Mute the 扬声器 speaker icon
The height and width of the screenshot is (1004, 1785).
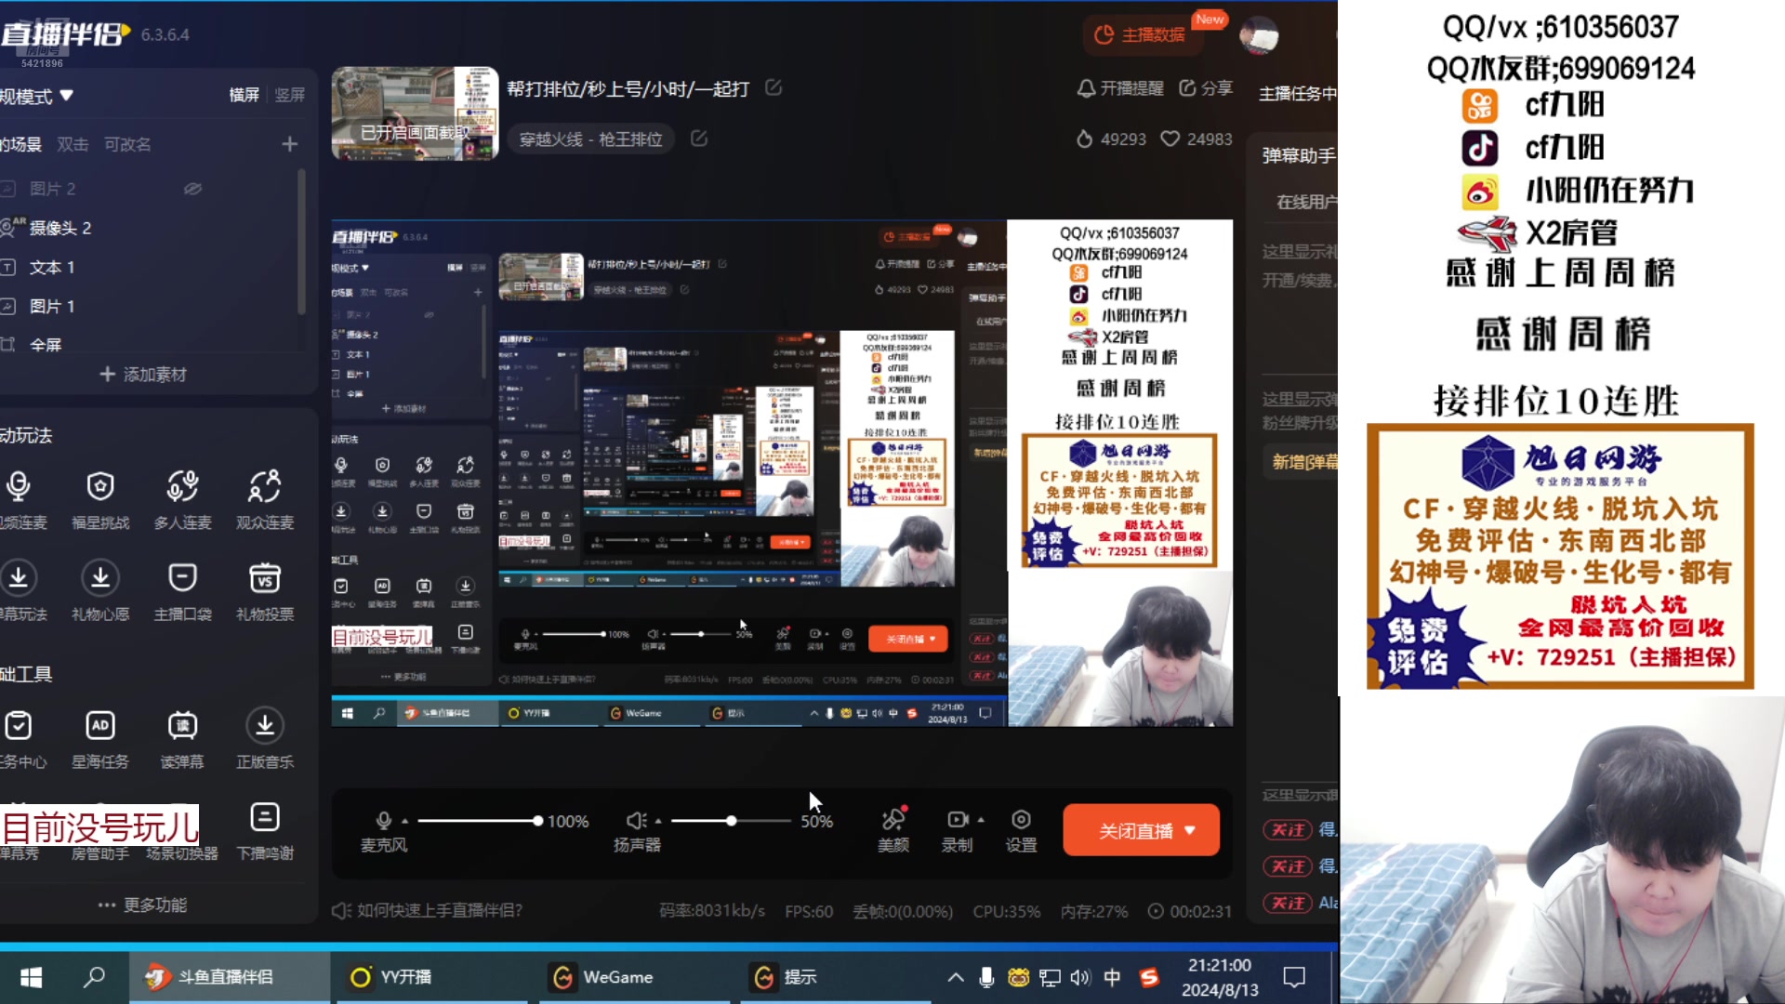click(x=636, y=820)
